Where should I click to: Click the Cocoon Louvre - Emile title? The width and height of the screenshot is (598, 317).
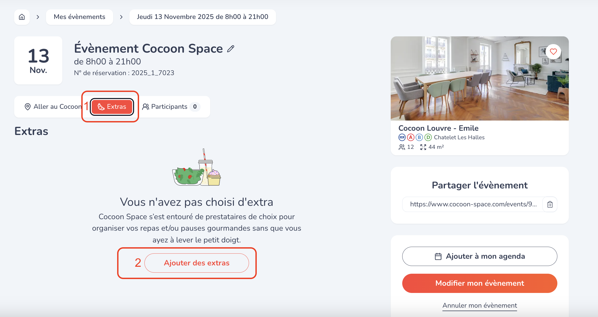pos(438,128)
